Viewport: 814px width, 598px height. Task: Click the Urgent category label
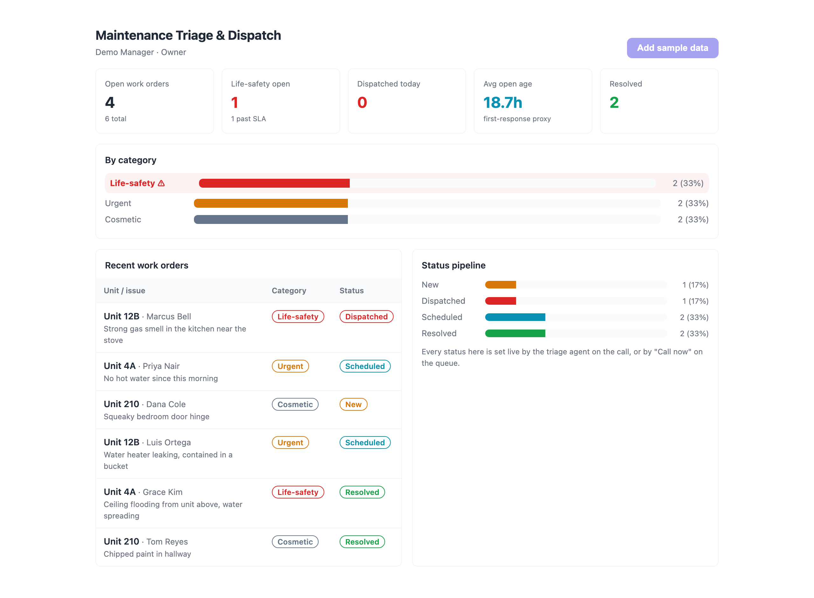pos(118,203)
